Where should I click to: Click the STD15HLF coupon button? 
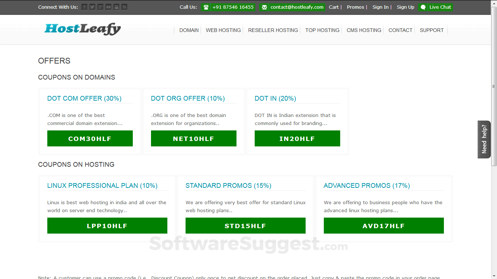pyautogui.click(x=246, y=226)
